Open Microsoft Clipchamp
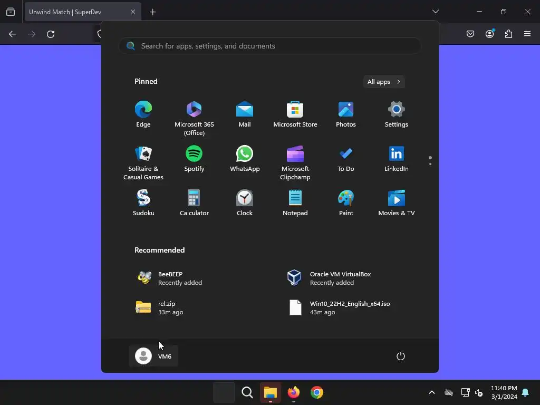 pyautogui.click(x=295, y=162)
